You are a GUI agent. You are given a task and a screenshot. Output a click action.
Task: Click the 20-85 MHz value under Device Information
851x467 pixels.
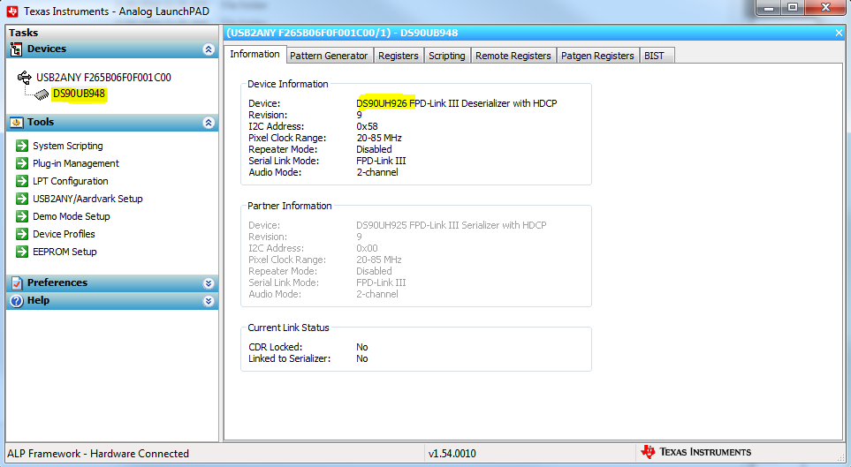click(379, 138)
